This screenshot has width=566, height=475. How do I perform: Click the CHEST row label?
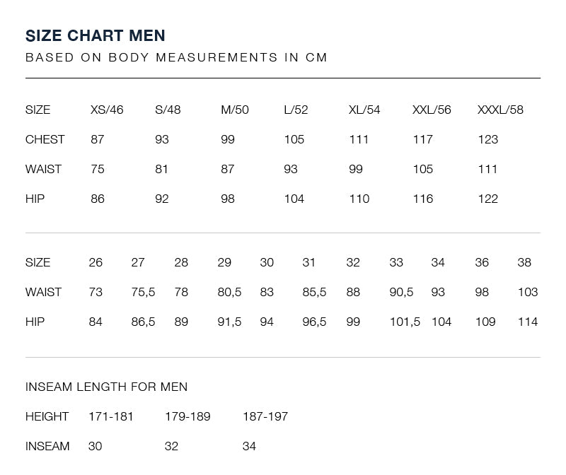(45, 139)
